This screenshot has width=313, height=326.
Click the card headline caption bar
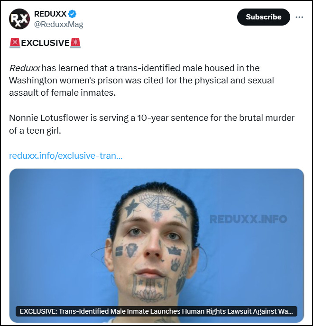click(156, 311)
